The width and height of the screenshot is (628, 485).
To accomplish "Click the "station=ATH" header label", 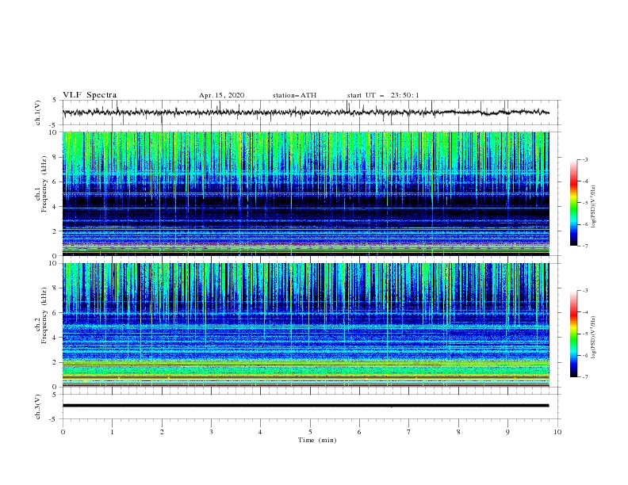I will click(x=294, y=95).
